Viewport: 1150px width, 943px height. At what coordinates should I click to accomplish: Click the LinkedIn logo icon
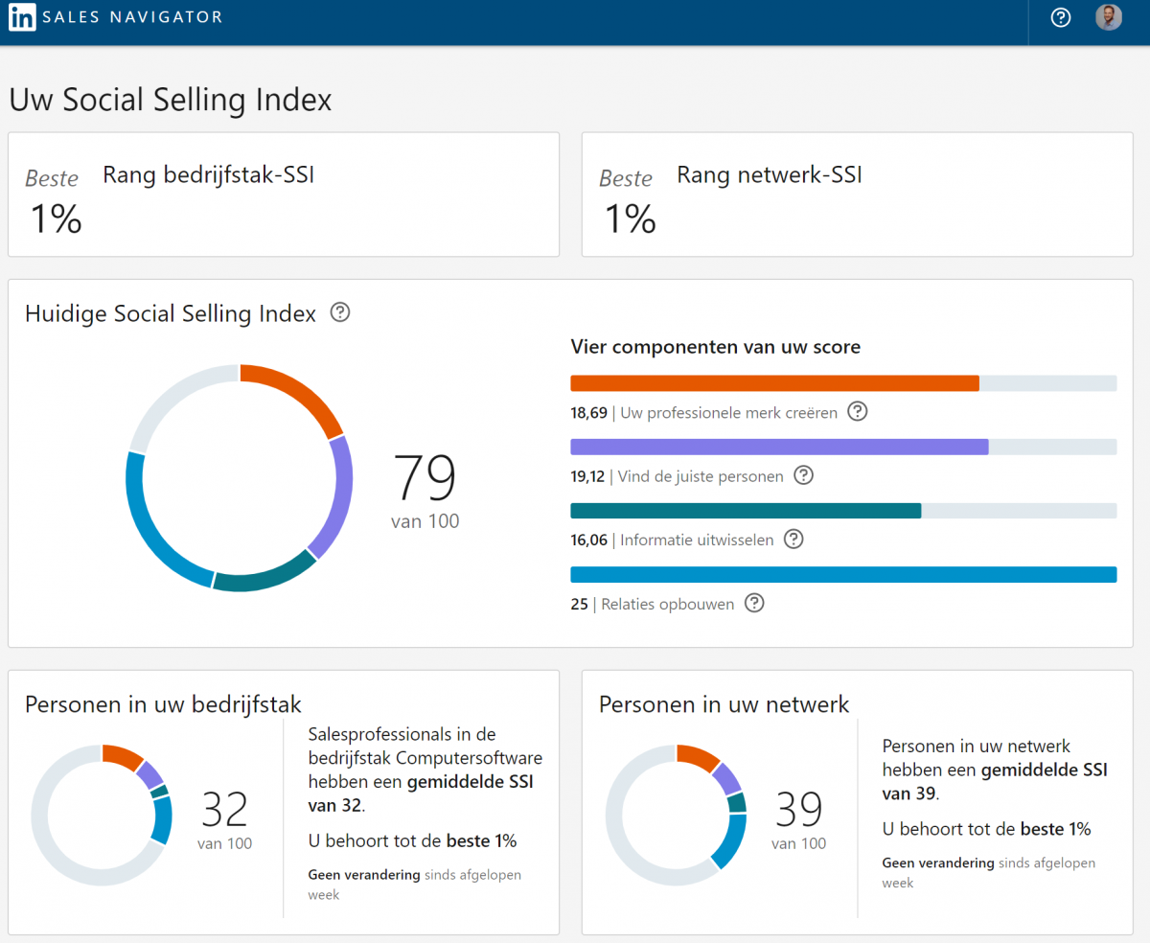click(x=23, y=17)
